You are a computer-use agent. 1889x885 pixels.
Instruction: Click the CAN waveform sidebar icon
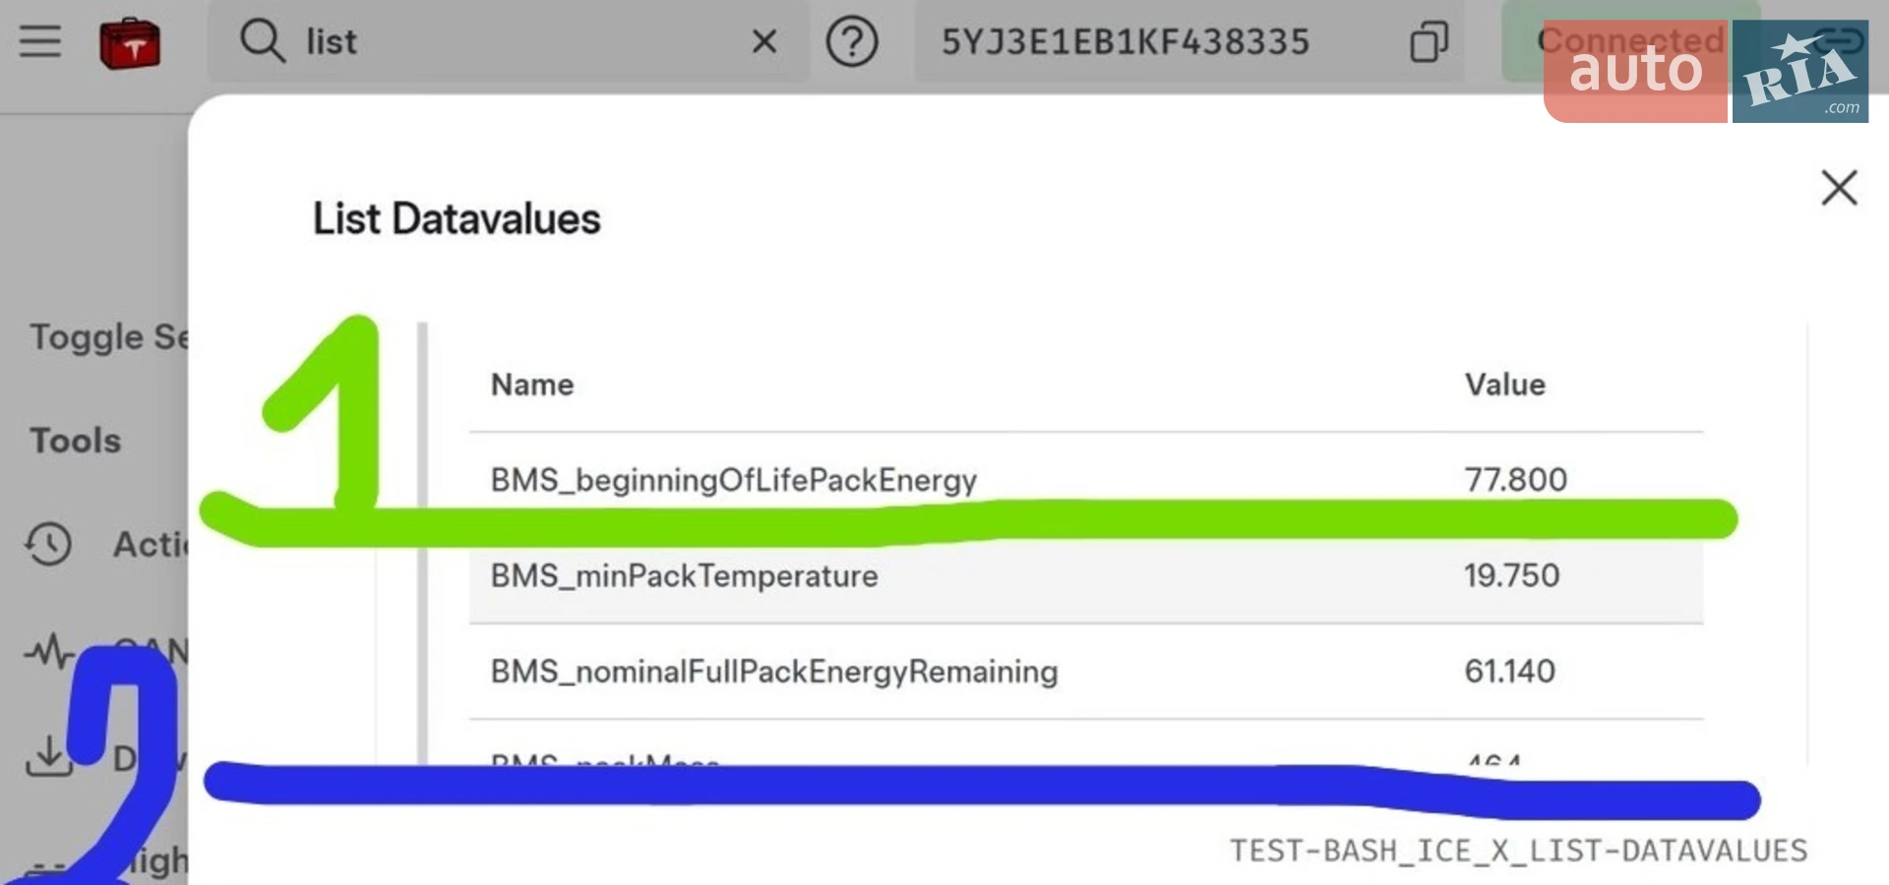49,651
